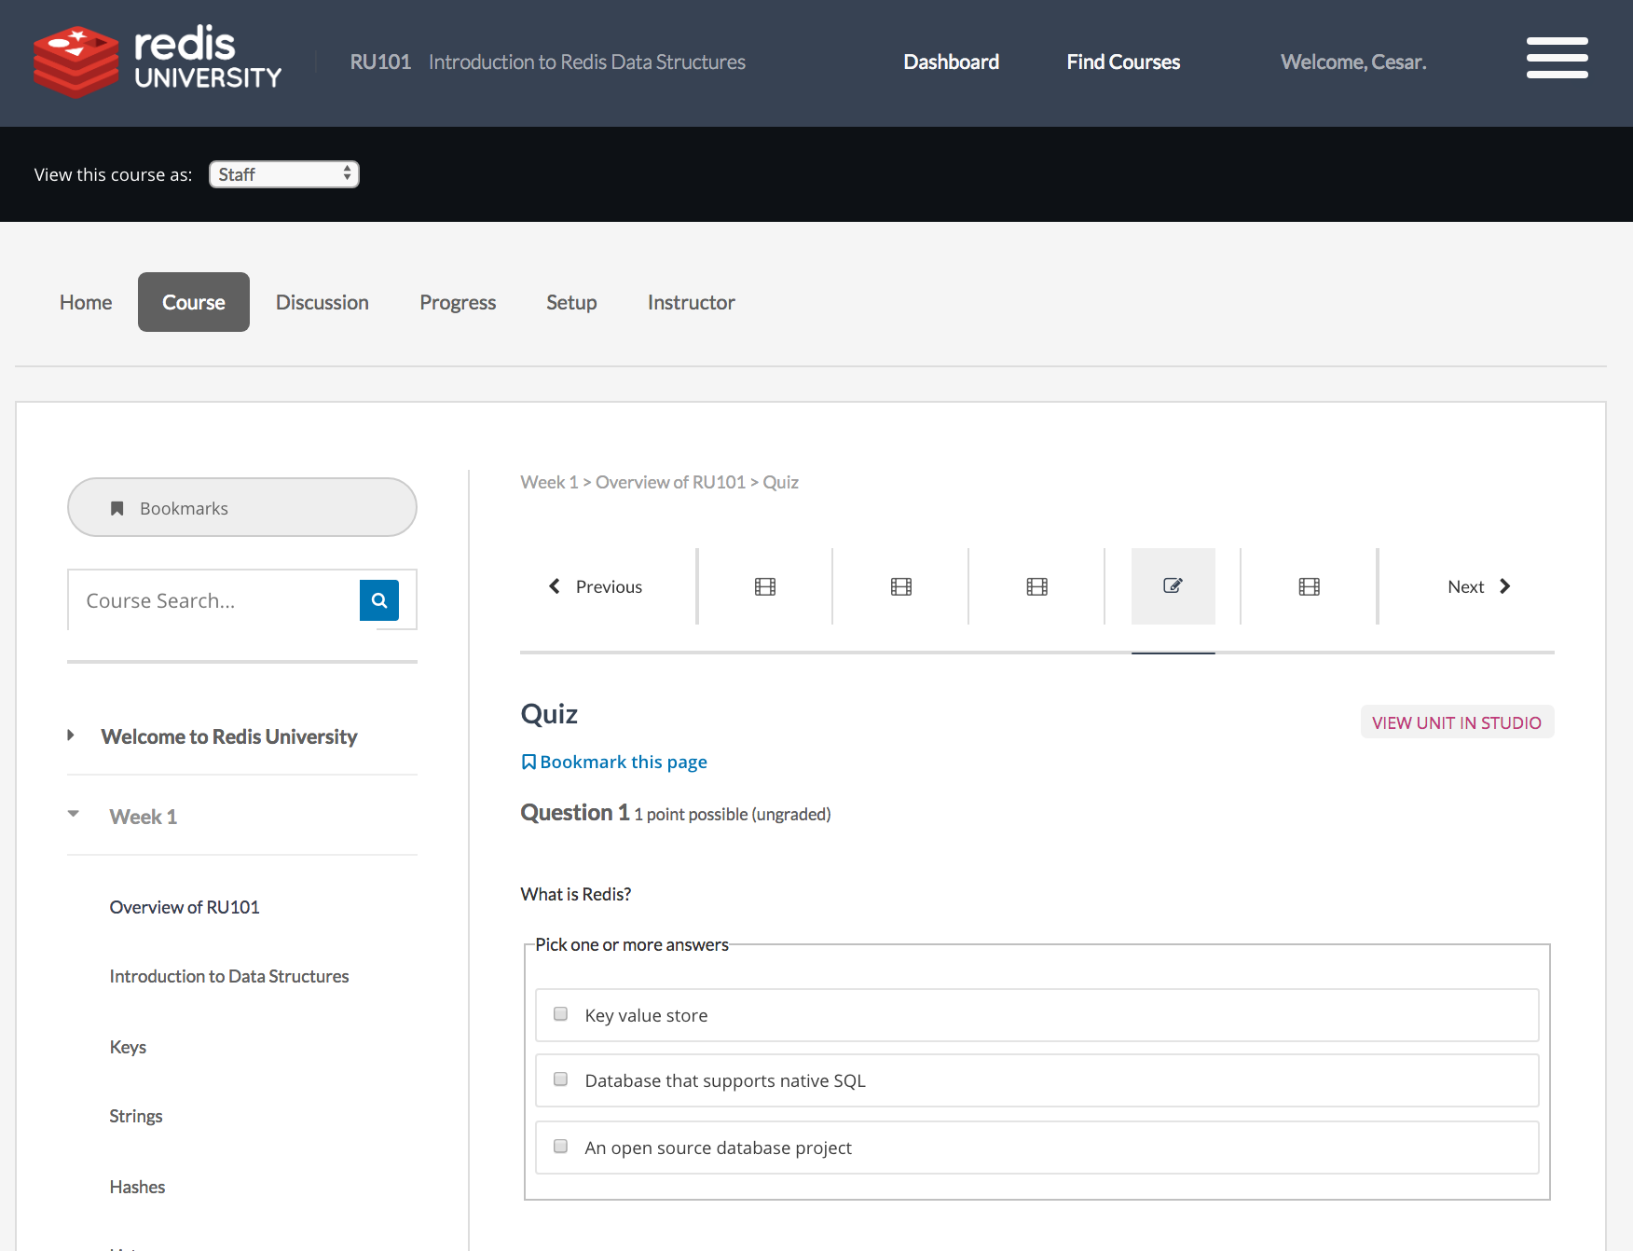Open the last video unit icon
Viewport: 1633px width, 1251px height.
tap(1310, 586)
